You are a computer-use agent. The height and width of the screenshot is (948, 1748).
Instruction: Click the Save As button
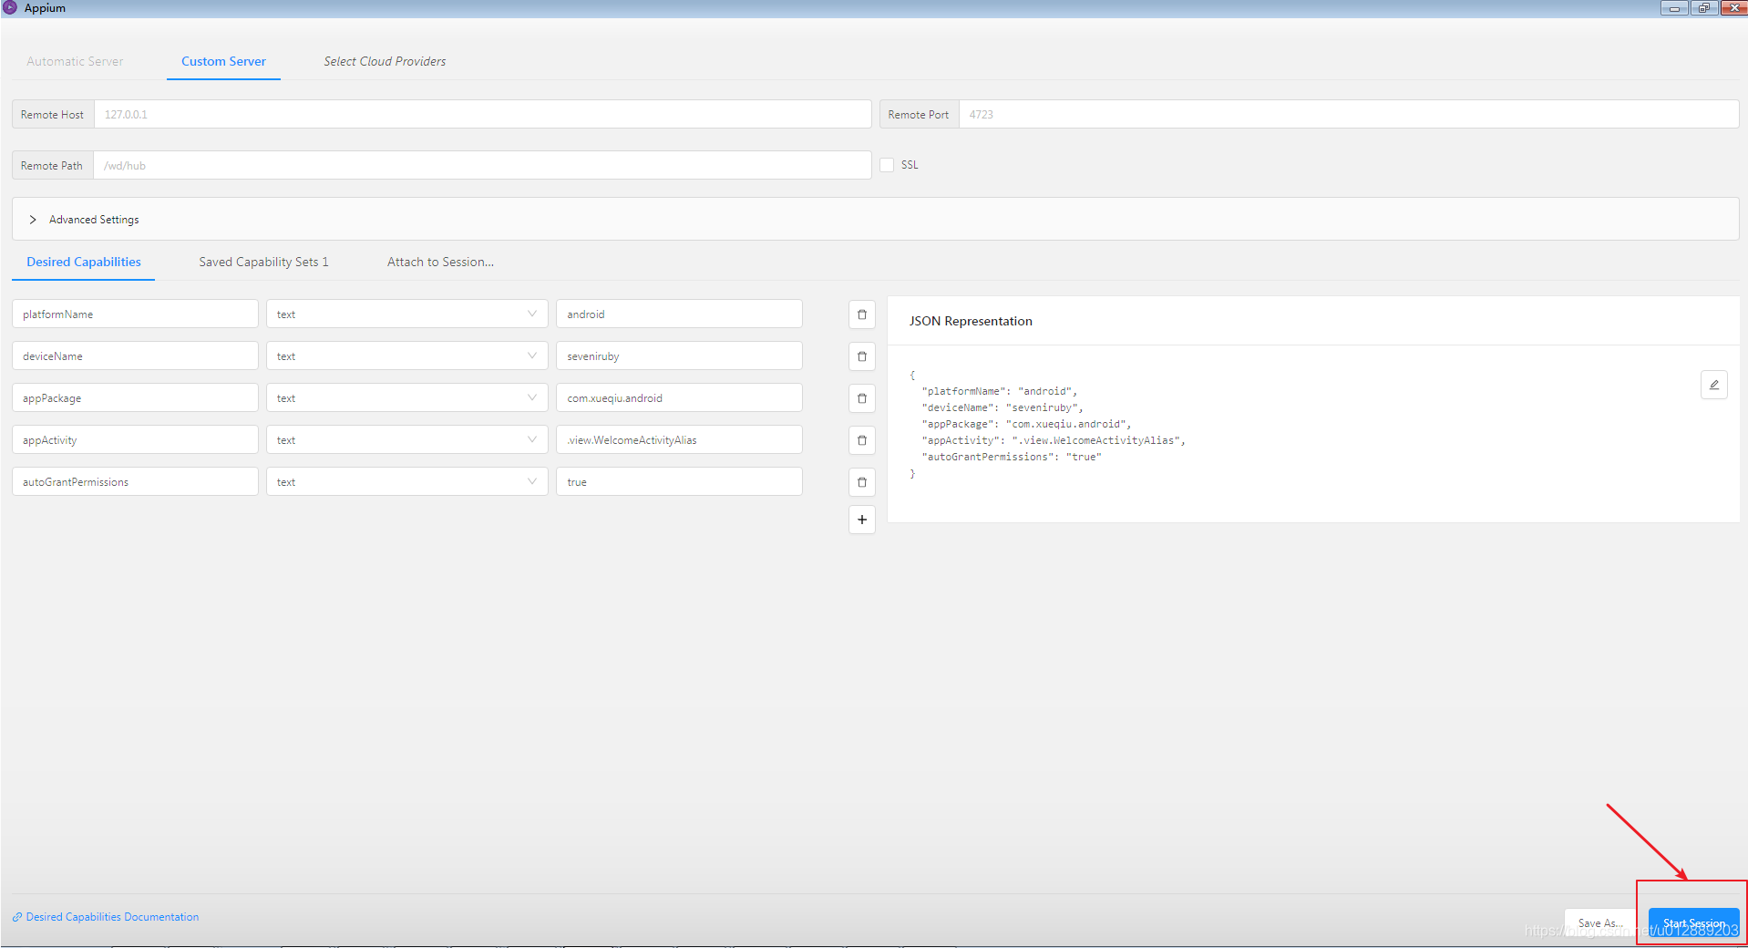tap(1600, 922)
